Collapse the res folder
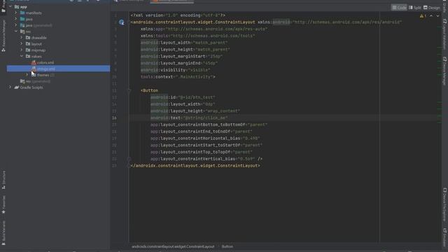 pyautogui.click(x=16, y=31)
